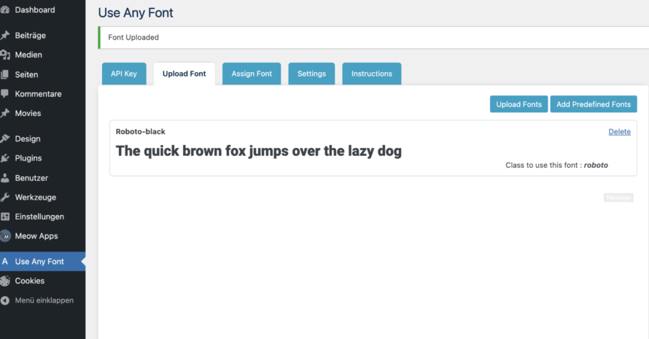
Task: Delete the Roboto-black font
Action: (x=619, y=131)
